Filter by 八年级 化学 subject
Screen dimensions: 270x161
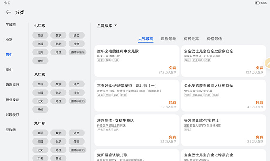[58, 93]
